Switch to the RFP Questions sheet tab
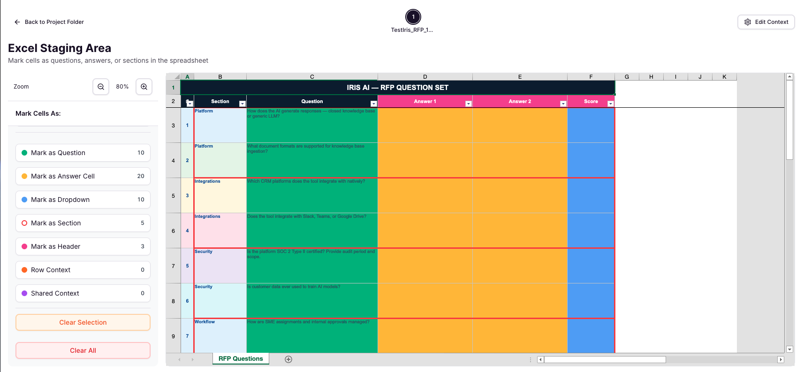This screenshot has height=372, width=796. (x=241, y=359)
